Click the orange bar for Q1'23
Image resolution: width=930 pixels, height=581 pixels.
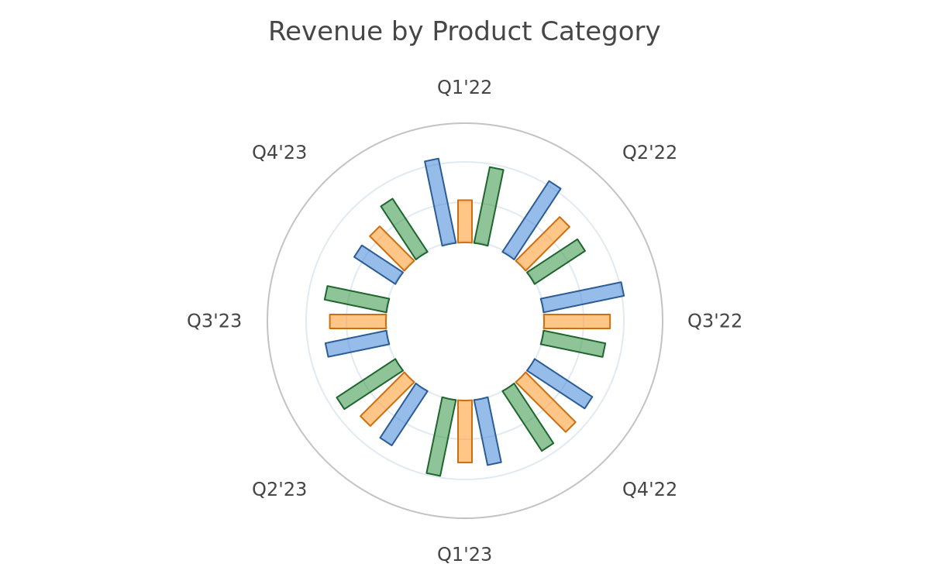465,431
